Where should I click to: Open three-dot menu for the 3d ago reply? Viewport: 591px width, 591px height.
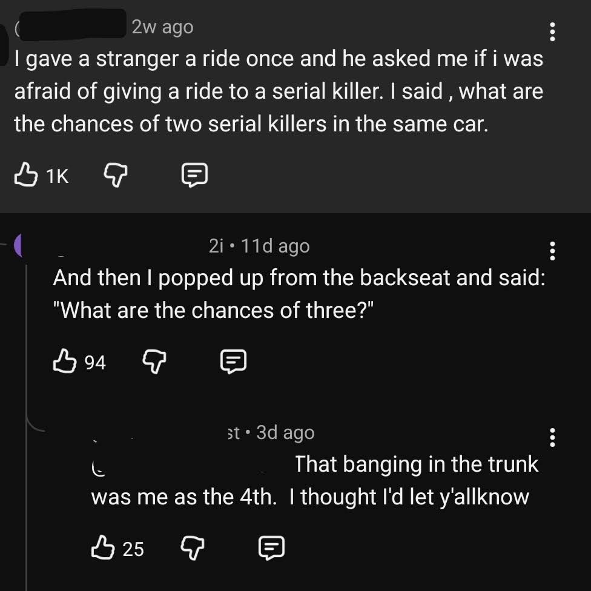point(552,437)
